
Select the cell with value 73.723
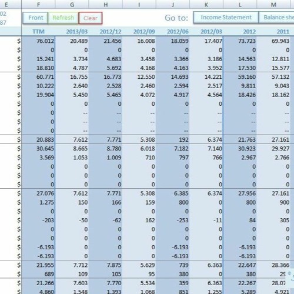tap(240, 41)
